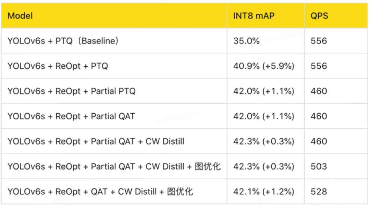Click the 40.9% (+5.9%) mAP cell

[x=264, y=66]
